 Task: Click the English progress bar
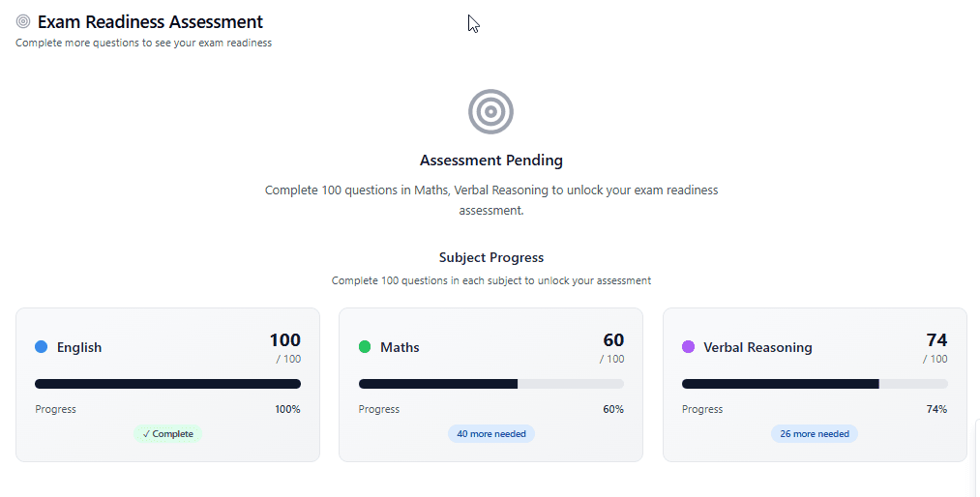(x=167, y=384)
